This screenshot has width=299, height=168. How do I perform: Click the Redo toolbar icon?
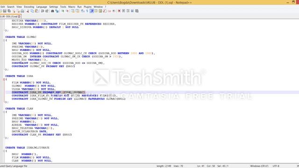point(47,11)
